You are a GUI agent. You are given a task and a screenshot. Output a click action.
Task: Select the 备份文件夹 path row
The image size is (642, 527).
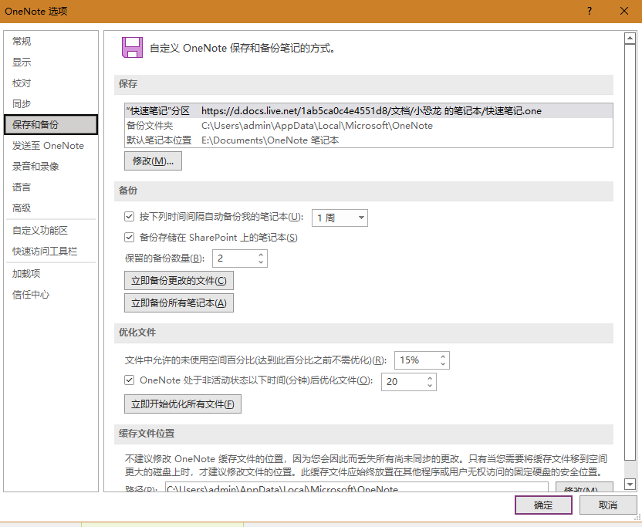click(369, 126)
